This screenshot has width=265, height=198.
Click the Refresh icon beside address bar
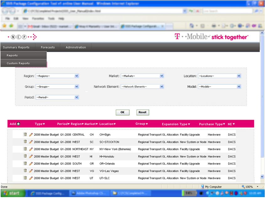191,11
